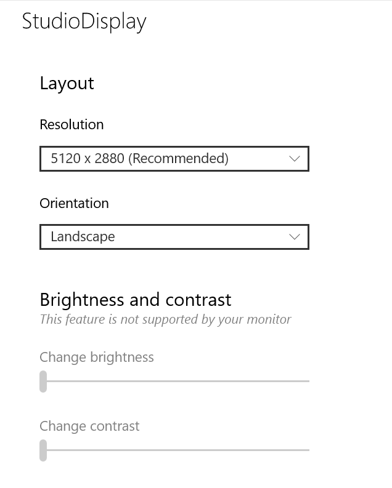Viewport: 392px width, 488px height.
Task: Open the Resolution dropdown
Action: (174, 159)
